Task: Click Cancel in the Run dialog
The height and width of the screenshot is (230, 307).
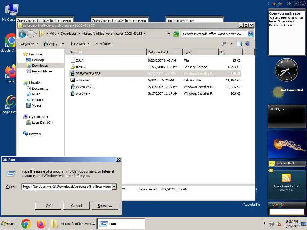Action: (x=76, y=206)
